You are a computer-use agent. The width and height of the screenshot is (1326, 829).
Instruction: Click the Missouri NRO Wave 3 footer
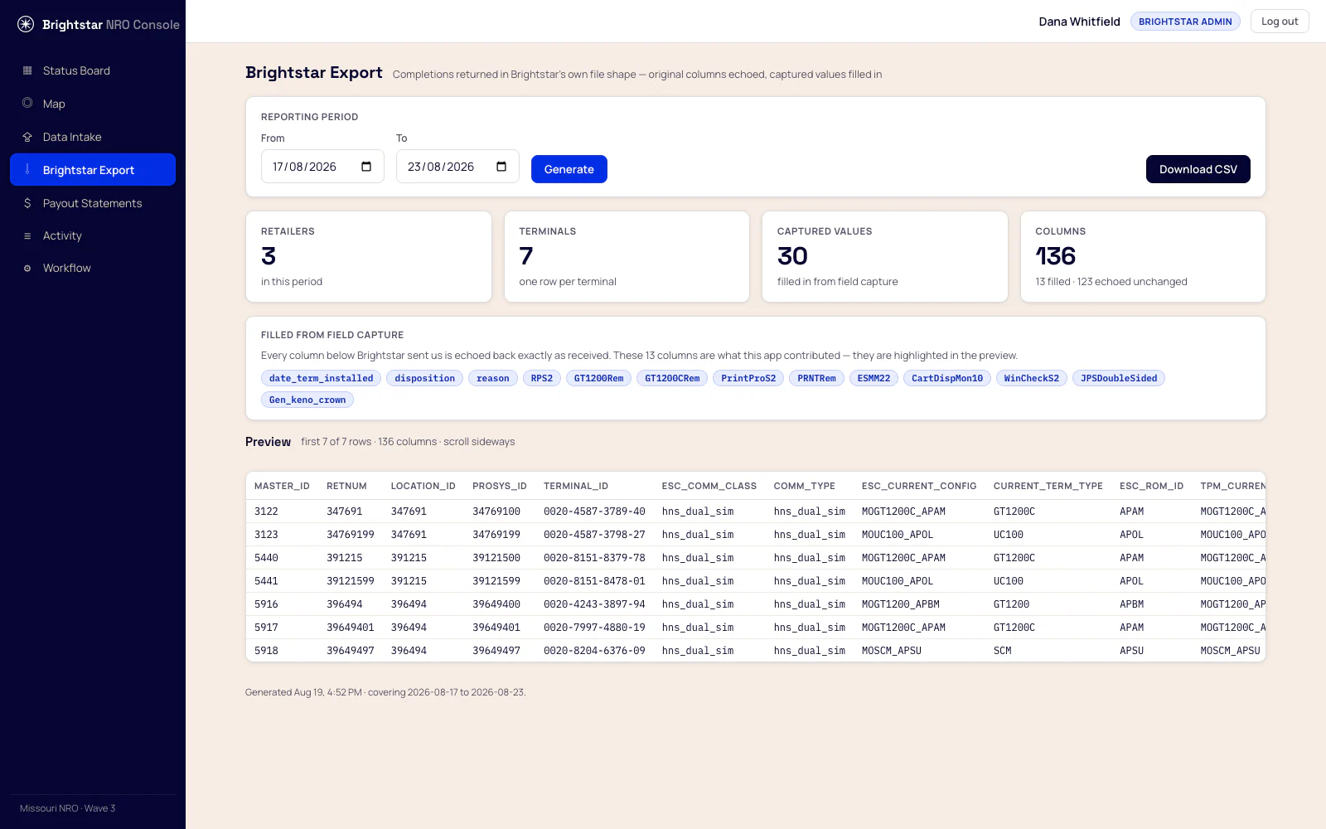point(68,808)
